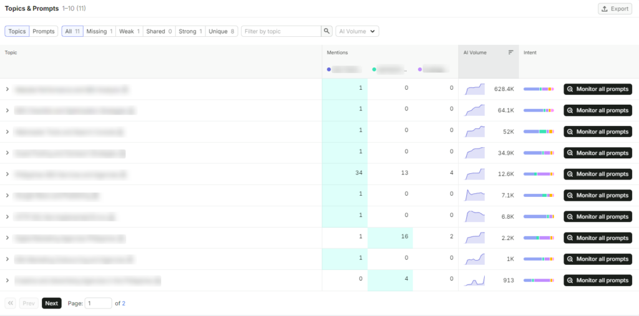
Task: Click the Export button
Action: [615, 9]
